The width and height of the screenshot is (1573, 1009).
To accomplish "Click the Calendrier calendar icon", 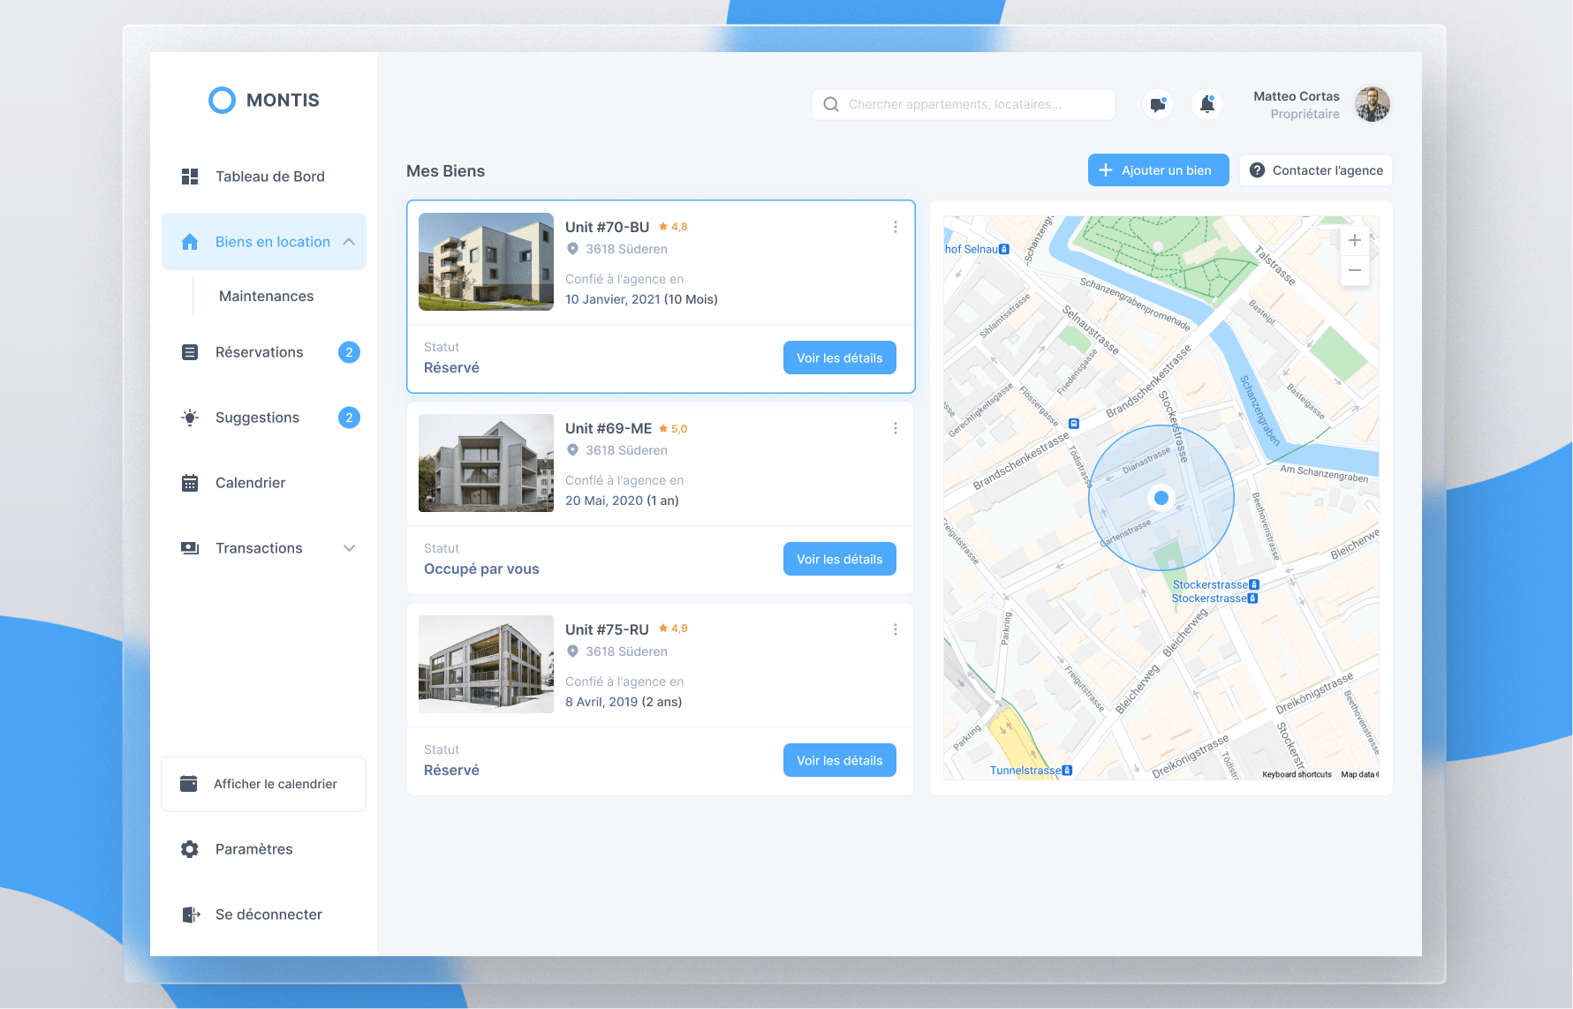I will tap(190, 483).
